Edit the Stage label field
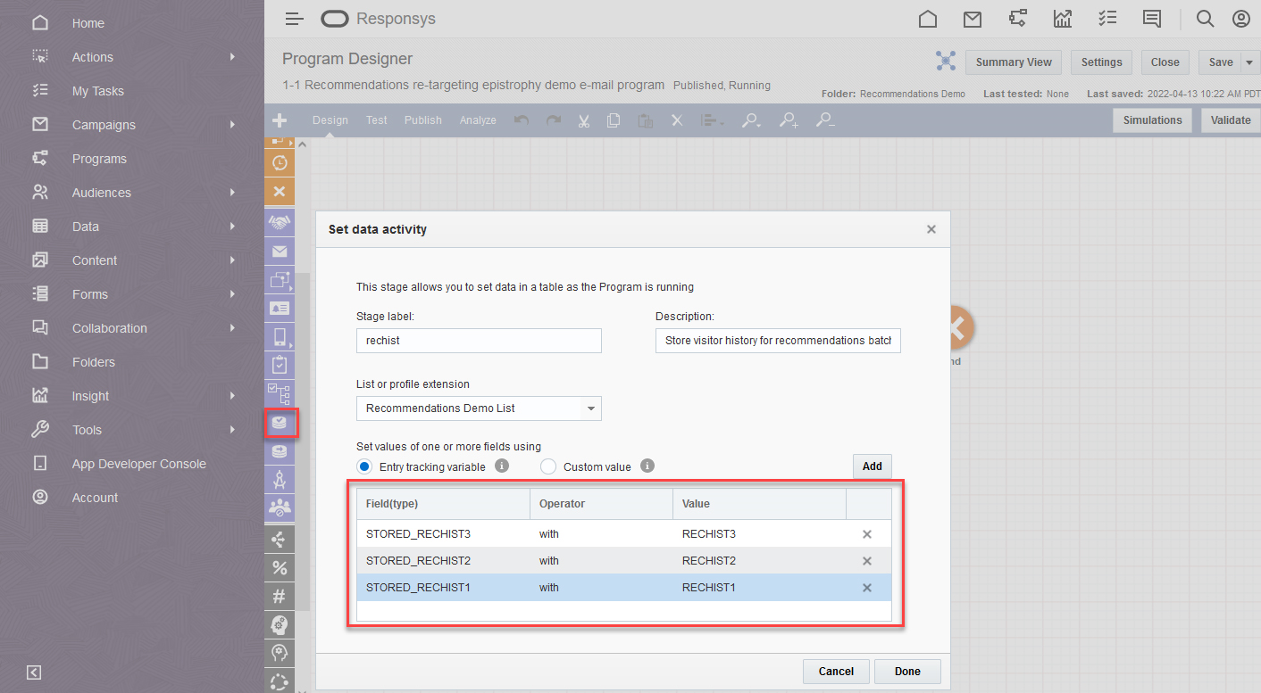Screen dimensions: 1261x693 479,341
